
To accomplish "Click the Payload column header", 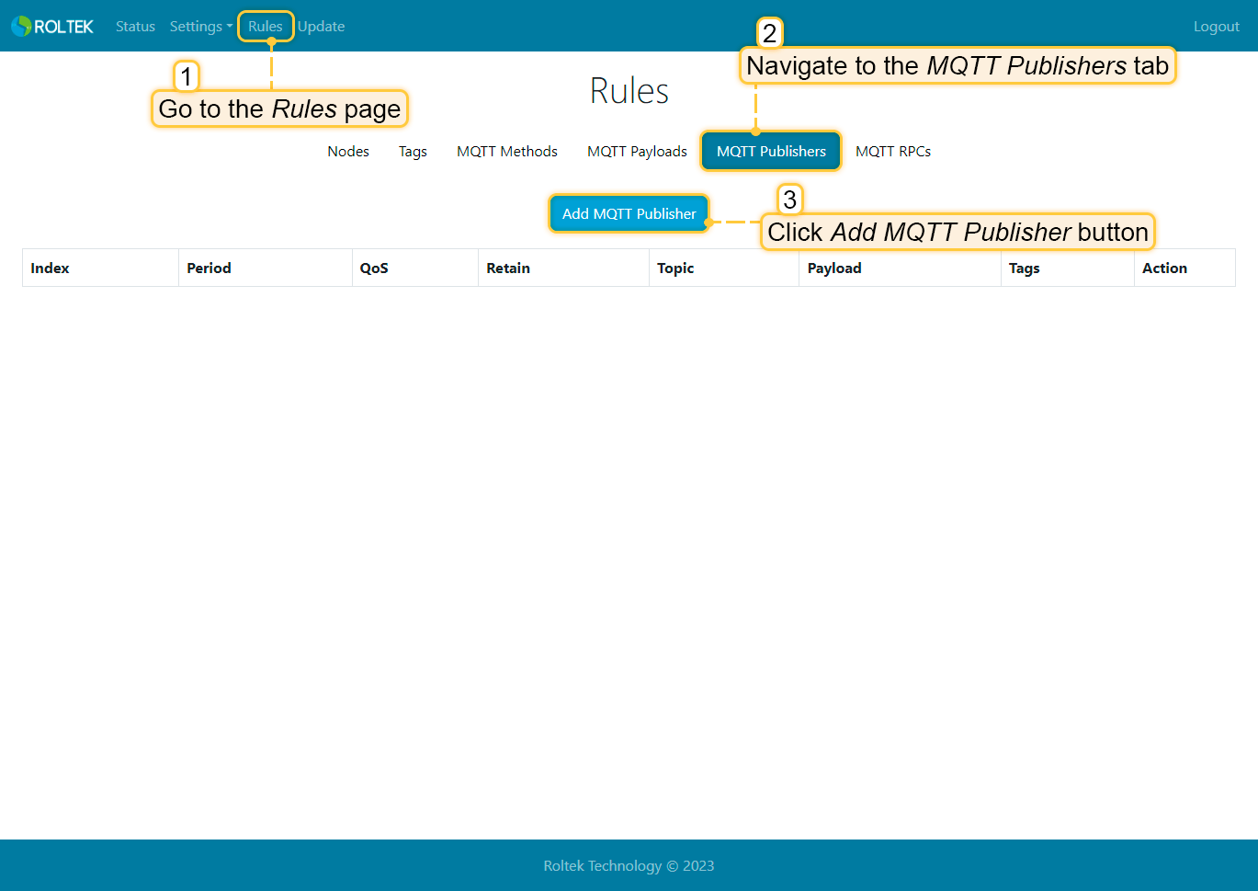I will click(x=834, y=268).
